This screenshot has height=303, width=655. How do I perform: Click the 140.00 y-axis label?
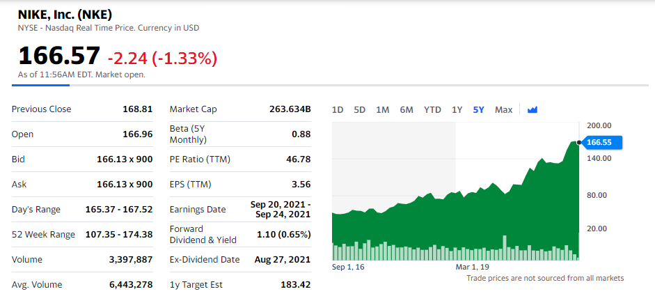599,158
